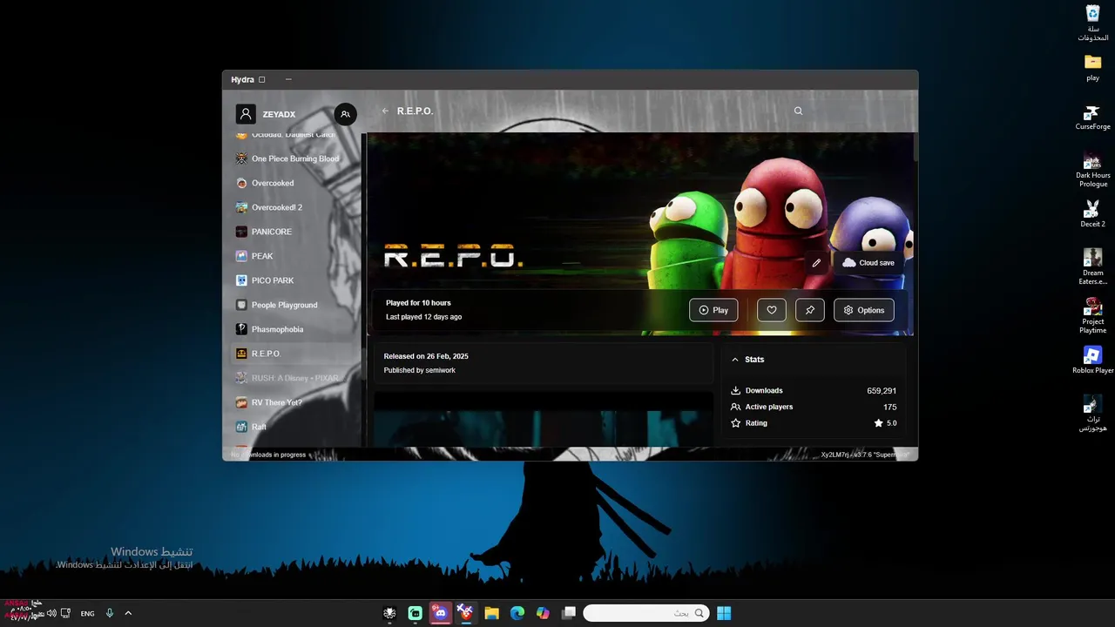
Task: Open Copilot from the taskbar
Action: 543,613
